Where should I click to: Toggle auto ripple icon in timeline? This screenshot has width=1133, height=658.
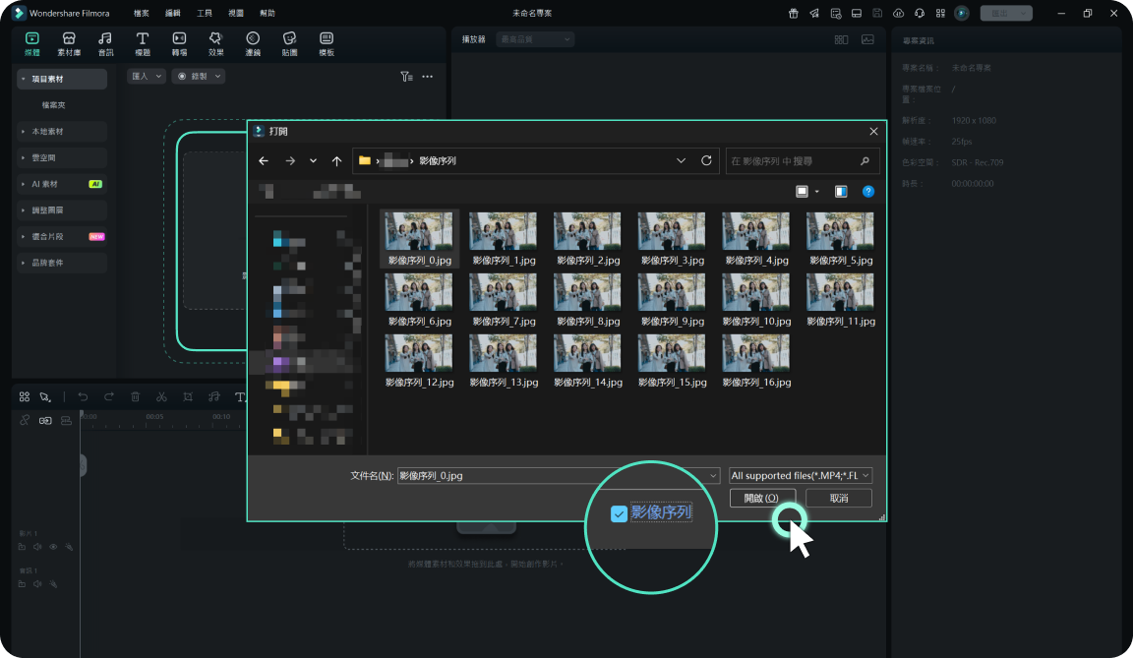tap(45, 420)
